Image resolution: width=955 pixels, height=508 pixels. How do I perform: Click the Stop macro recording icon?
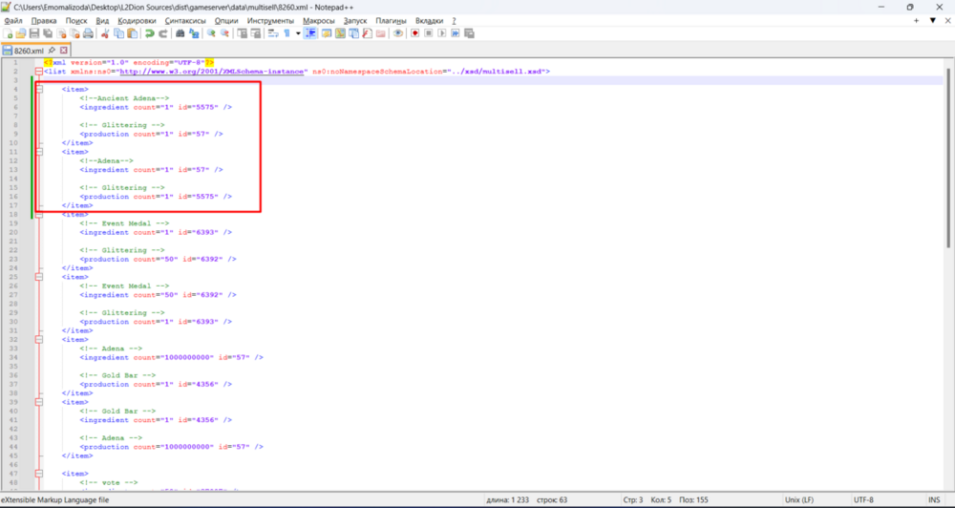coord(428,33)
